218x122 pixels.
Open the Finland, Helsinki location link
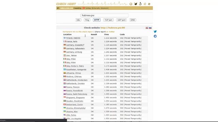(73, 38)
